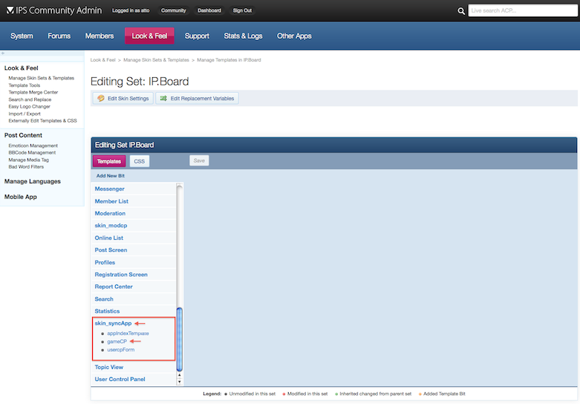Screen dimensions: 580x404
Task: Click the Post Content sidebar heading
Action: [x=23, y=135]
